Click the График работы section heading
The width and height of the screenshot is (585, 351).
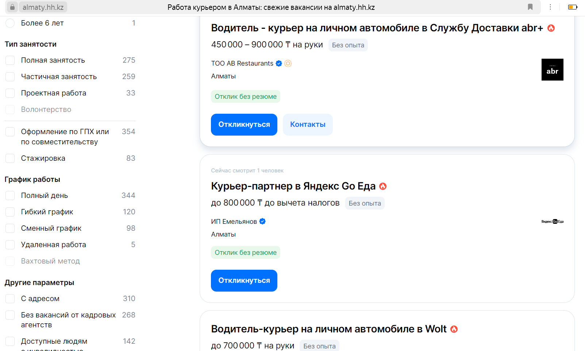[x=32, y=179]
